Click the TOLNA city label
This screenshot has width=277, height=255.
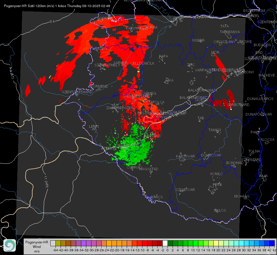click(x=254, y=151)
